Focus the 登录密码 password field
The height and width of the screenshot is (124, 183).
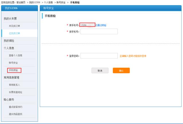99,56
